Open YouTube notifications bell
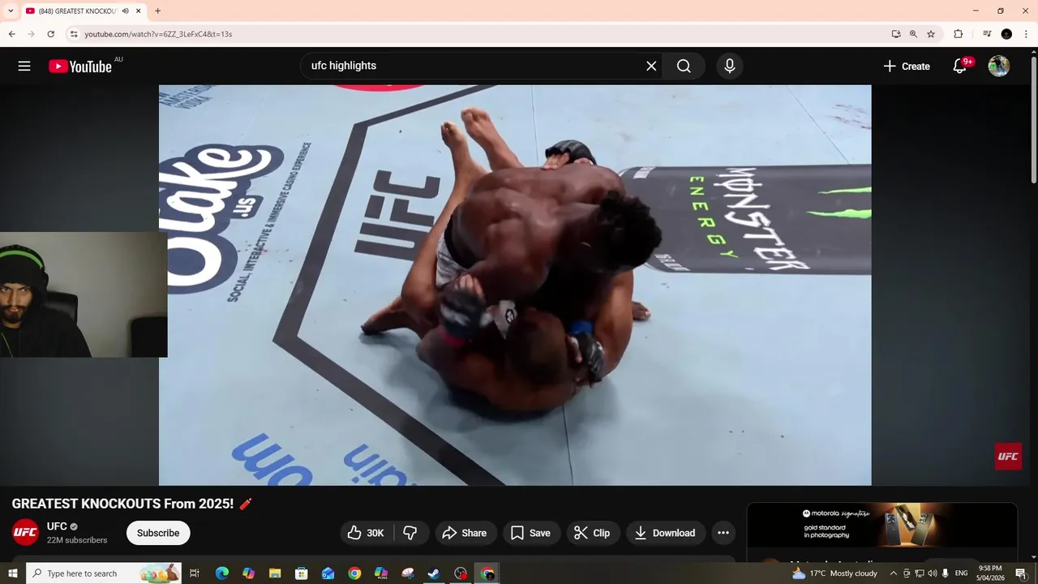This screenshot has width=1038, height=584. click(x=960, y=67)
